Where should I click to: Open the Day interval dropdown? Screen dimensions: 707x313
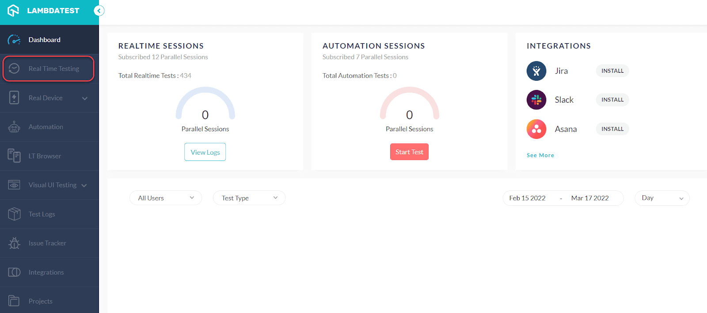[662, 198]
